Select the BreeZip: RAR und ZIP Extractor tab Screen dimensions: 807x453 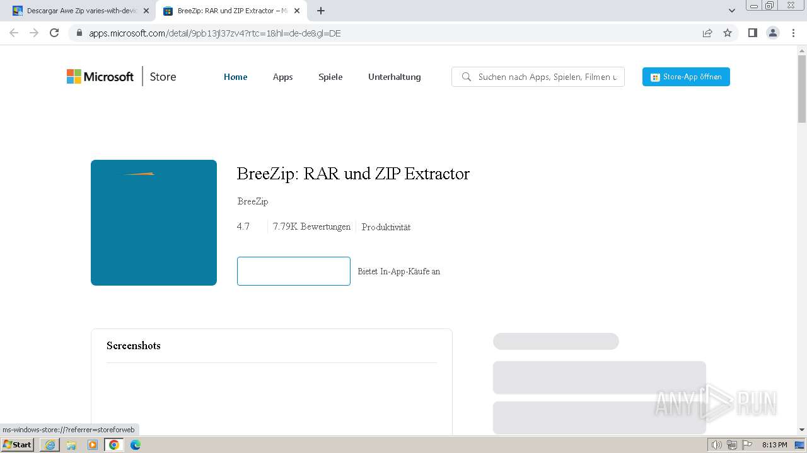click(x=231, y=11)
